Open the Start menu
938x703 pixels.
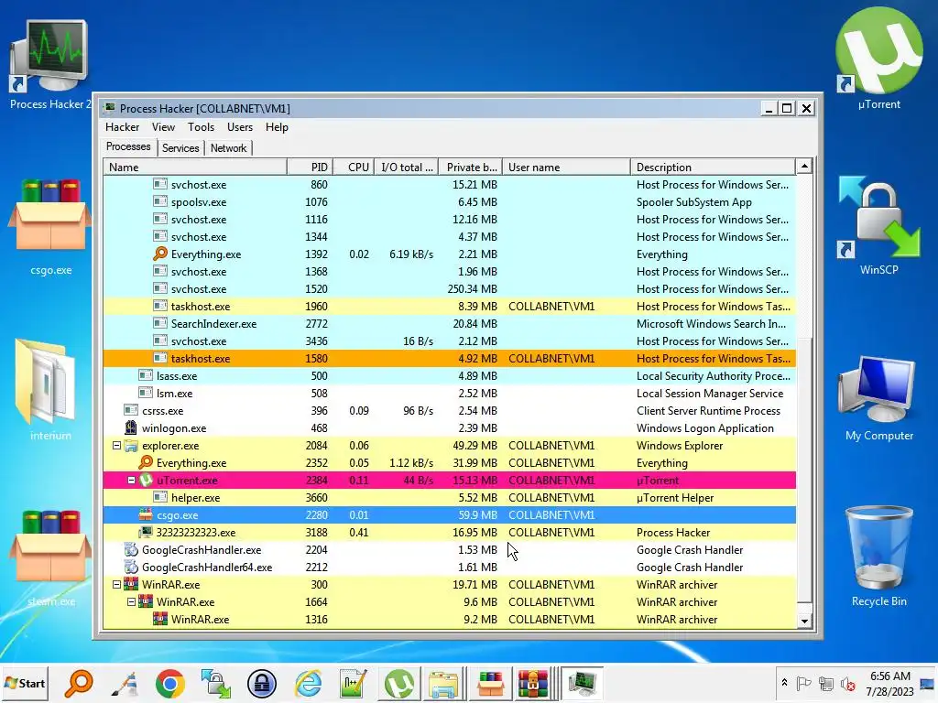(x=25, y=683)
